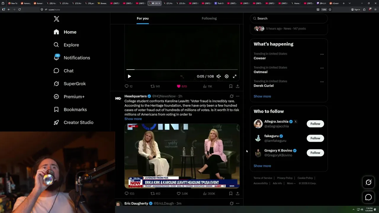The image size is (379, 213).
Task: Show more trends in What's happening
Action: pyautogui.click(x=262, y=96)
